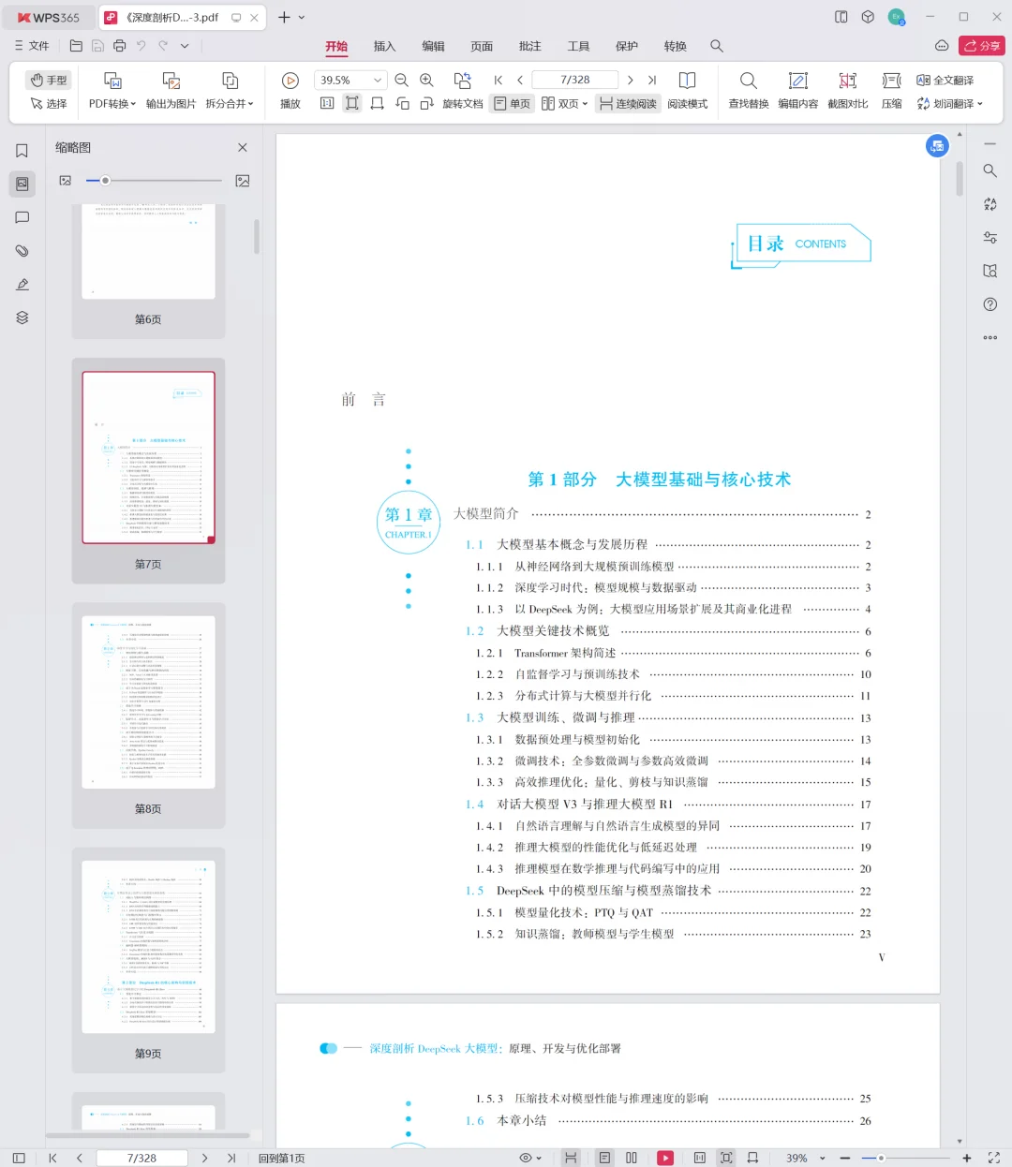Image resolution: width=1012 pixels, height=1167 pixels.
Task: Open the 保护 ribbon tab
Action: (627, 46)
